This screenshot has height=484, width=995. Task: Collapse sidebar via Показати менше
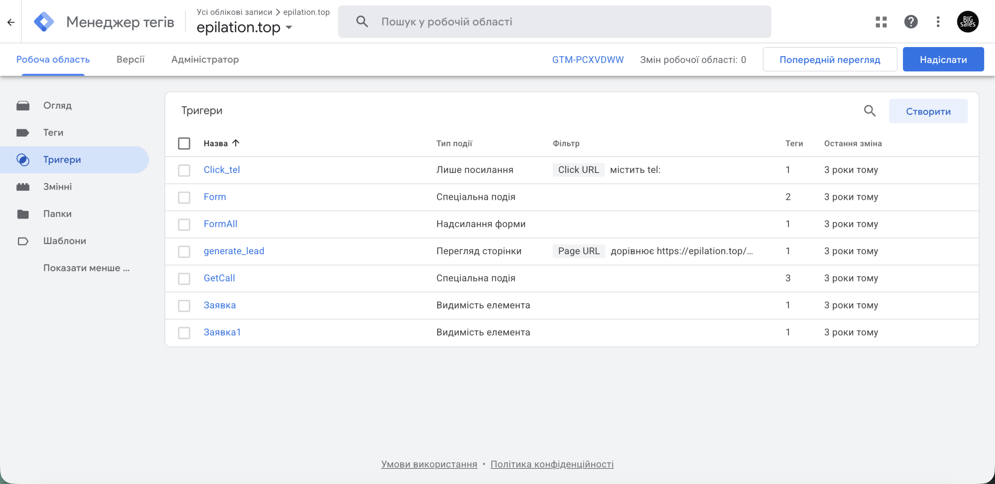(86, 268)
